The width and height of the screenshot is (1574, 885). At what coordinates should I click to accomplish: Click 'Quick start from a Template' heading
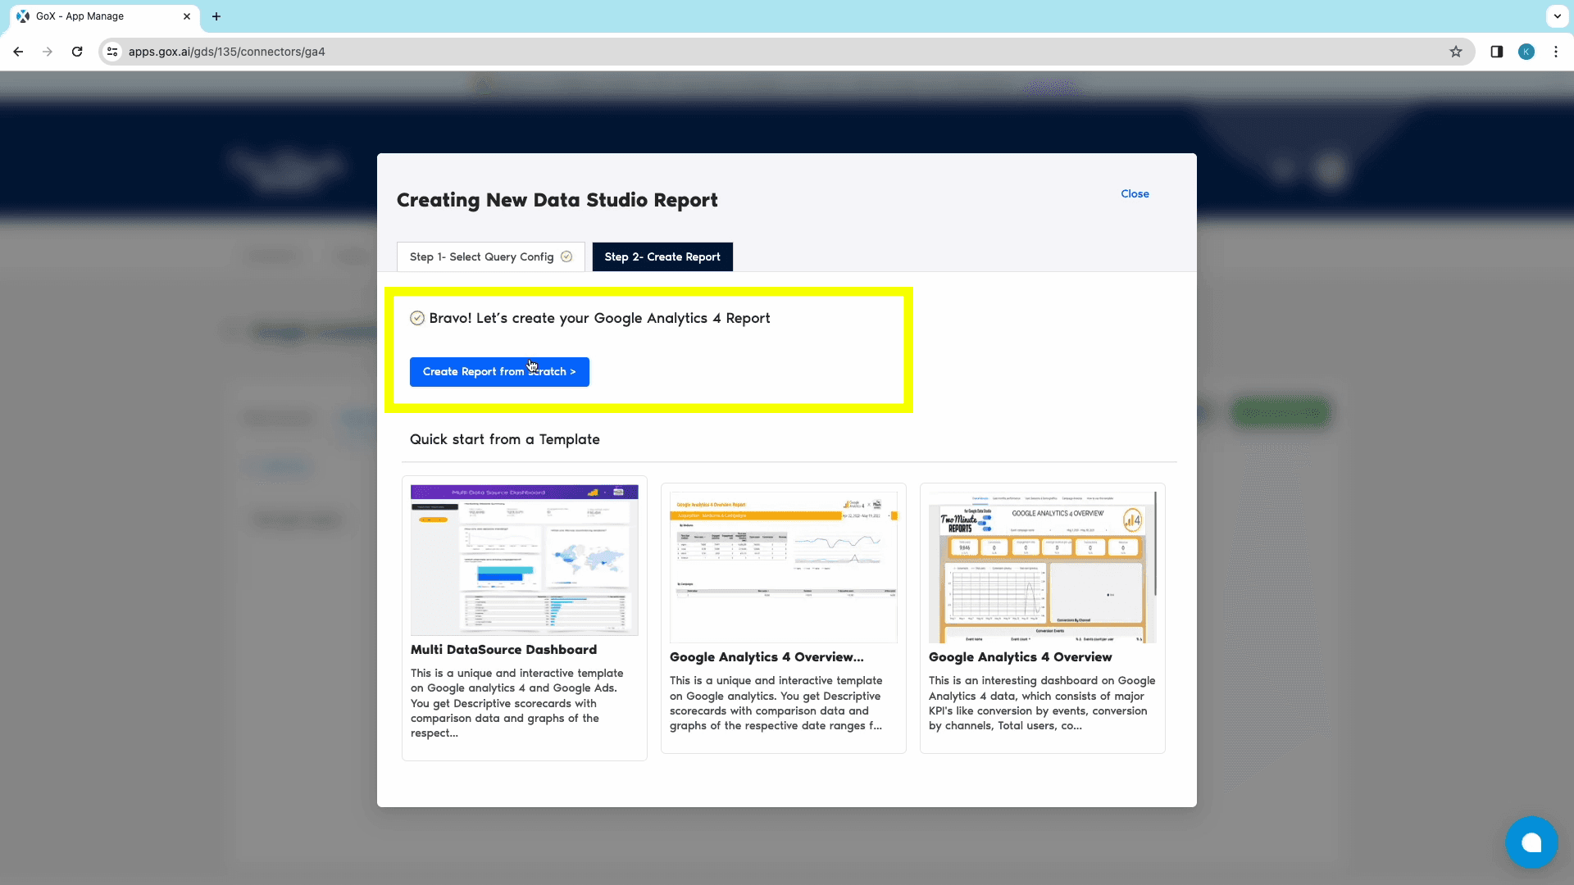[x=505, y=440]
